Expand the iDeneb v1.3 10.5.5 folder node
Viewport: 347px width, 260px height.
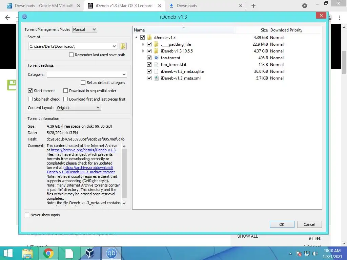143,51
